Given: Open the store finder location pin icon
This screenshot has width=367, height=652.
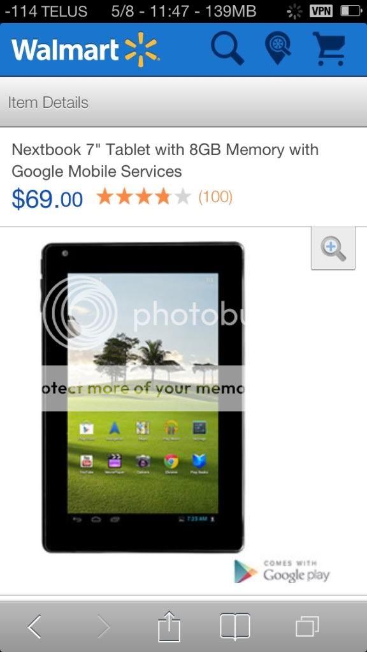Looking at the screenshot, I should (x=278, y=48).
